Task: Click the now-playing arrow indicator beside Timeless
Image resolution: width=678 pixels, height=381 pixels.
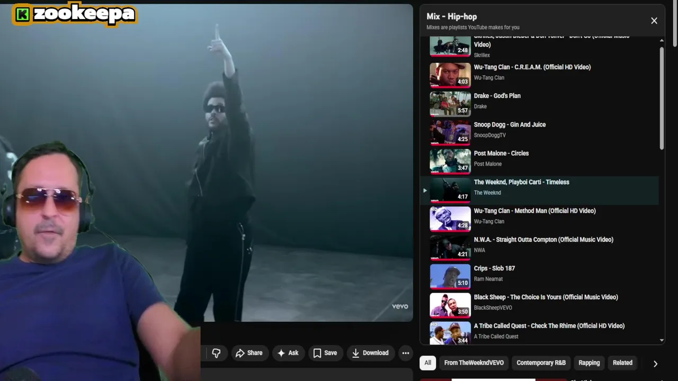Action: click(424, 190)
